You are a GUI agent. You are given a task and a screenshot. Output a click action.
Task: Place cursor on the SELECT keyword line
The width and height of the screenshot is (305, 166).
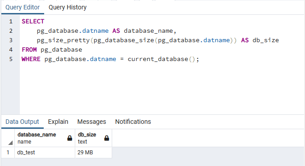[33, 21]
